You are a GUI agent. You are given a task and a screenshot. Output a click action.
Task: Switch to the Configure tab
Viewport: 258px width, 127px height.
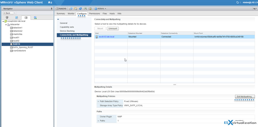[82, 14]
